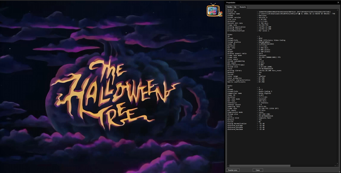Image resolution: width=341 pixels, height=173 pixels.
Task: Click the 8 bits depth value
Action: (x=261, y=63)
